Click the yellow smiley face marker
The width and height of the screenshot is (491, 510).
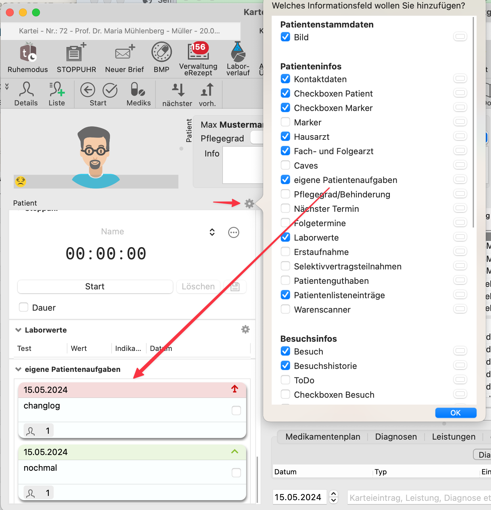pos(21,181)
